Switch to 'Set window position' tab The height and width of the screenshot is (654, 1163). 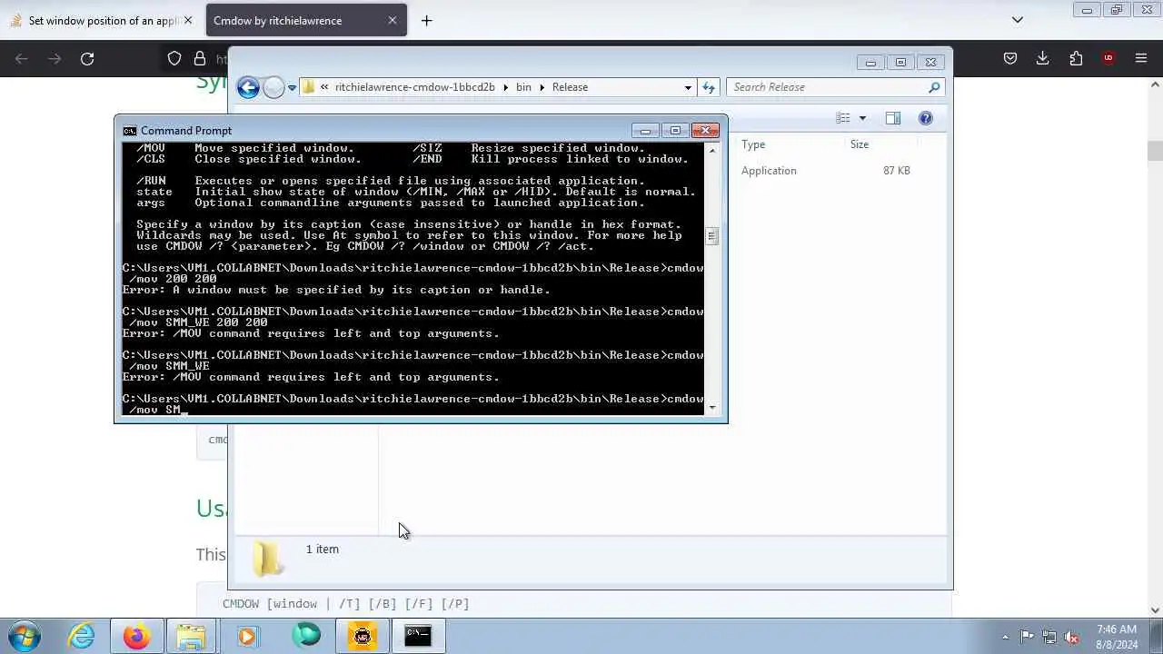[103, 20]
